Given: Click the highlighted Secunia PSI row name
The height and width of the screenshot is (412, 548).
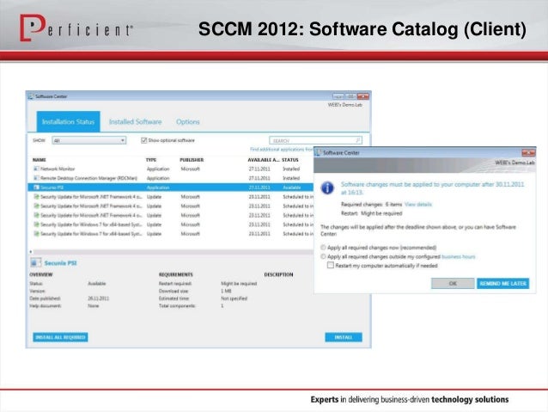Looking at the screenshot, I should [52, 188].
